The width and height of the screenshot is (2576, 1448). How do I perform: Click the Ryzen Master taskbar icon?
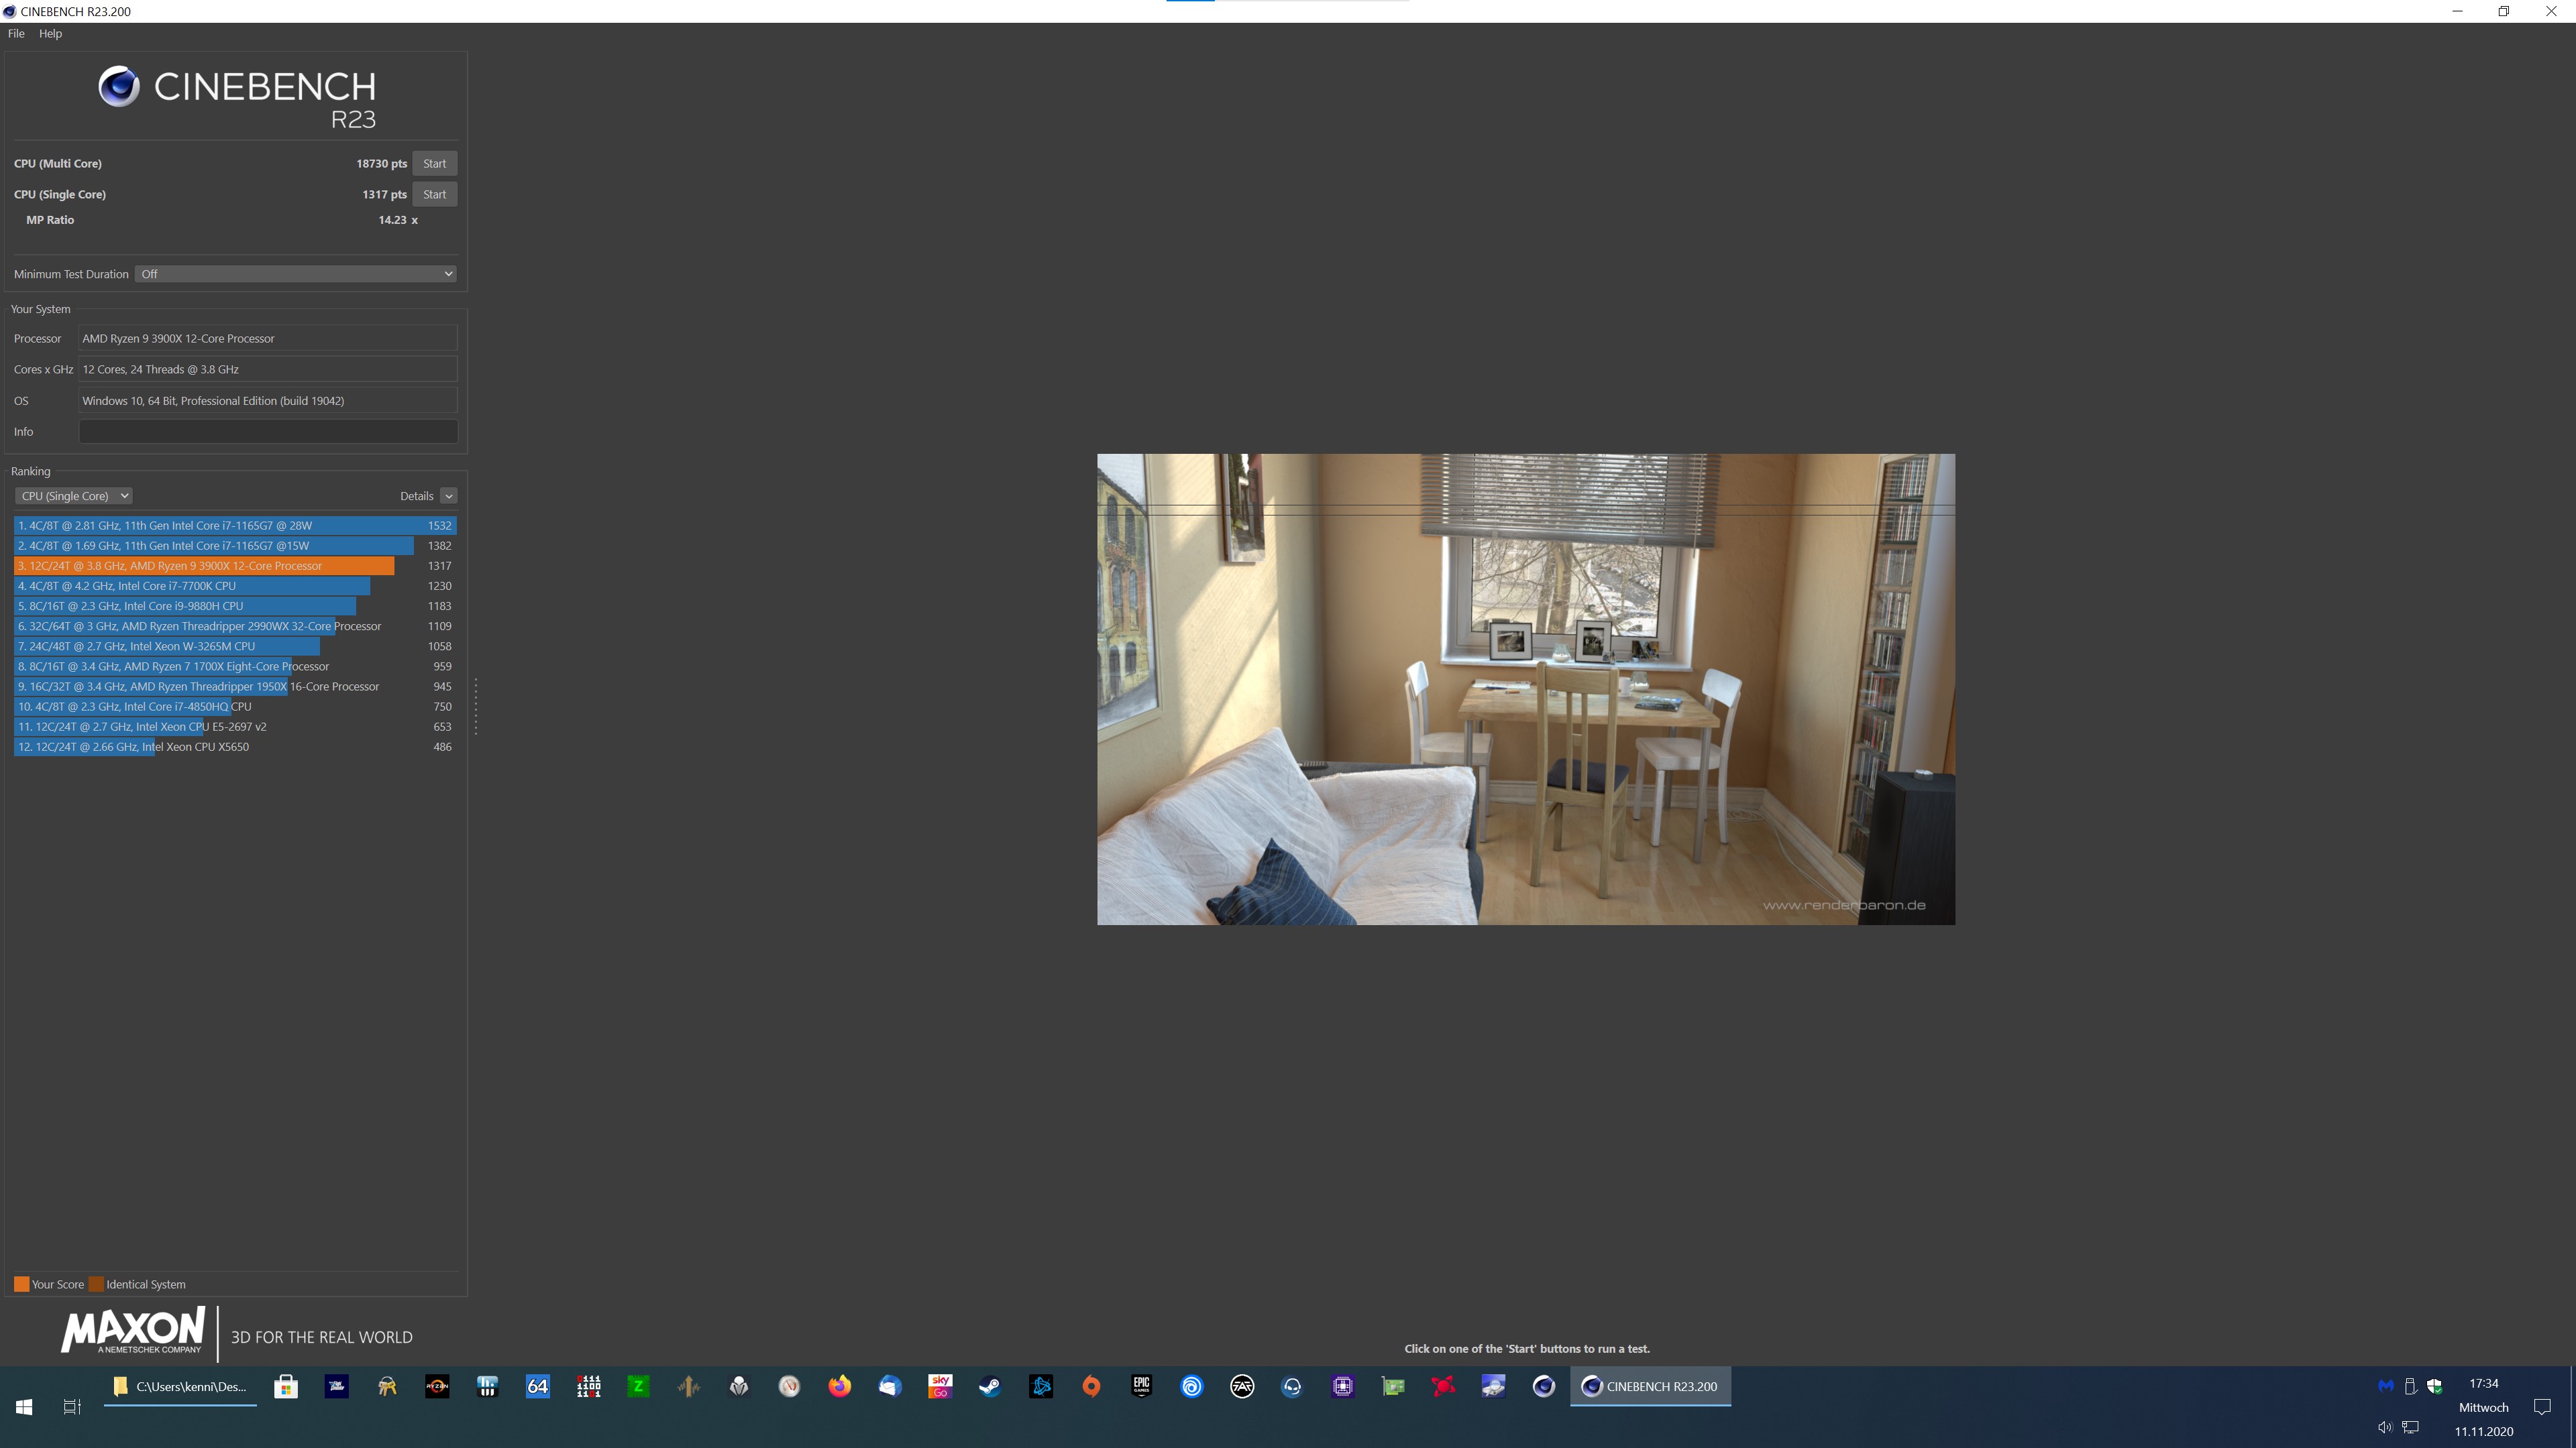coord(437,1386)
